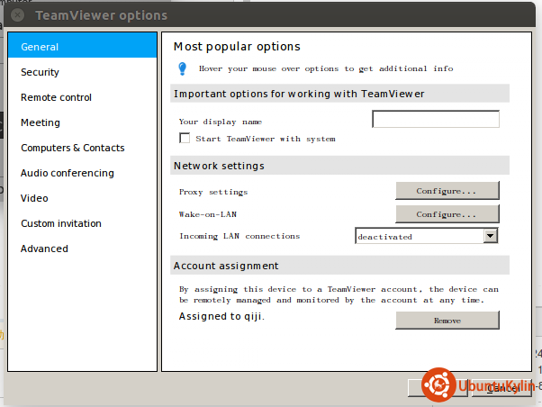Open the Security settings section
Viewport: 542px width, 407px height.
(41, 72)
